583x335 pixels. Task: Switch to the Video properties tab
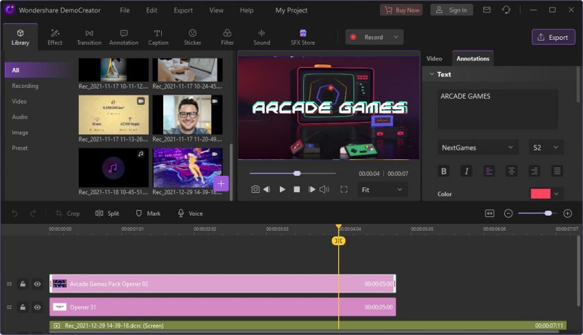(x=434, y=58)
